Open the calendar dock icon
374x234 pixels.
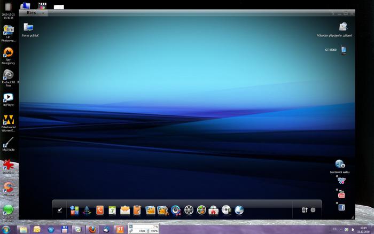click(112, 210)
